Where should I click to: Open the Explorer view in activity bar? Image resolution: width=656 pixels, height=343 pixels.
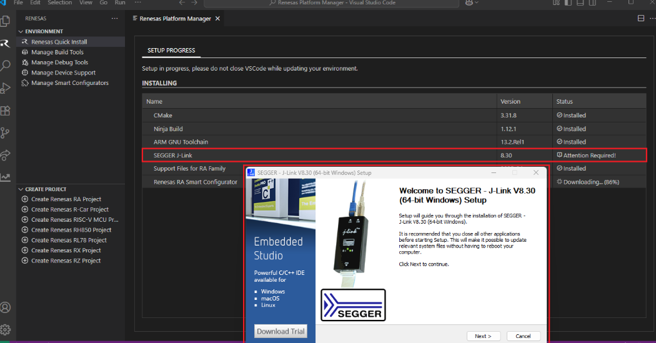[6, 21]
